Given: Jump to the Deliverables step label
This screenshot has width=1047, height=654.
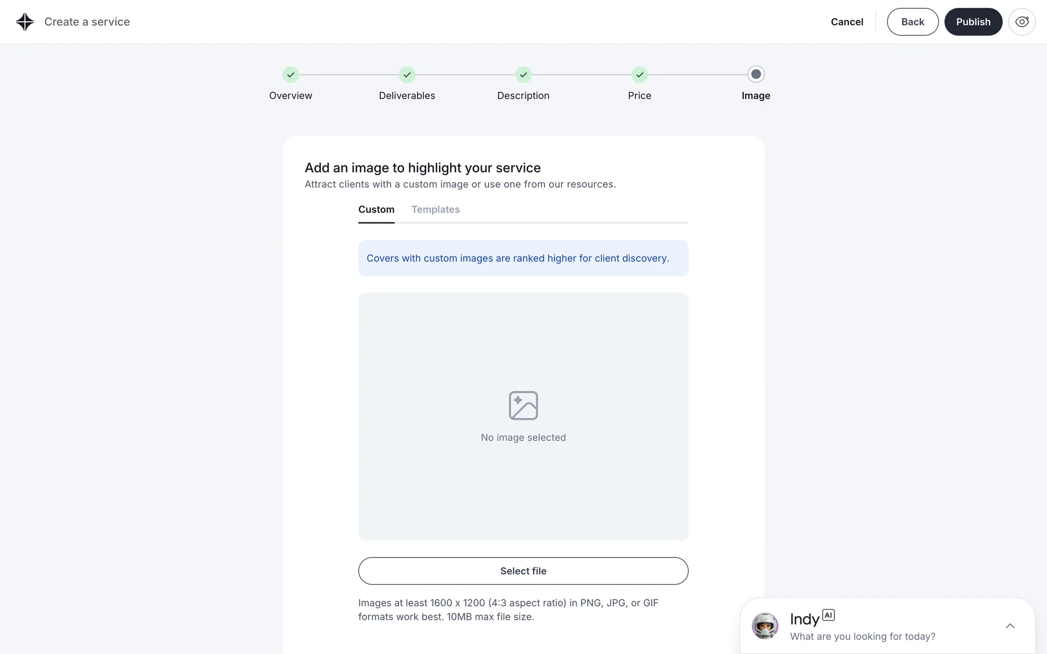Looking at the screenshot, I should click(407, 96).
